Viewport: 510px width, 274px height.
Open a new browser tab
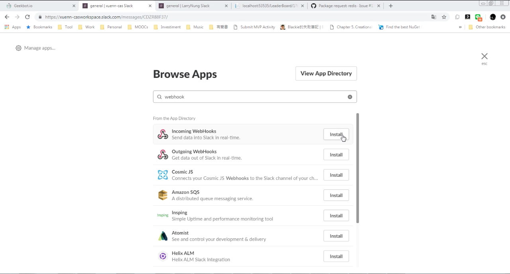click(391, 6)
